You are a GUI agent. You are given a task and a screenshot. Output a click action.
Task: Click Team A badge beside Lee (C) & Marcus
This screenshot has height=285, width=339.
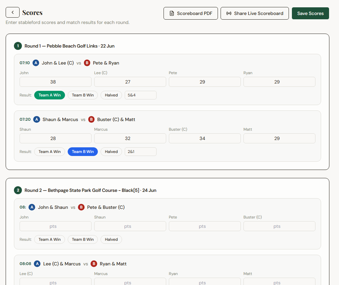click(37, 264)
